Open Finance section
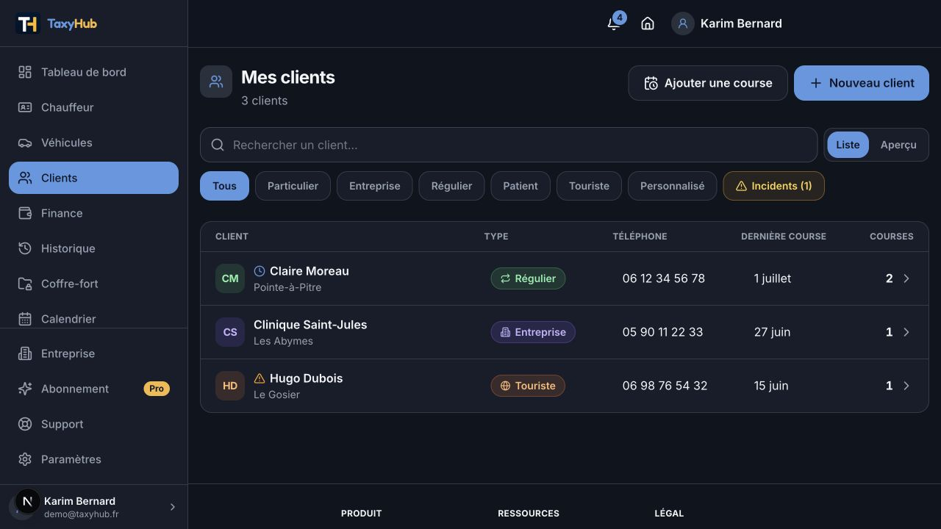Image resolution: width=941 pixels, height=529 pixels. tap(93, 213)
